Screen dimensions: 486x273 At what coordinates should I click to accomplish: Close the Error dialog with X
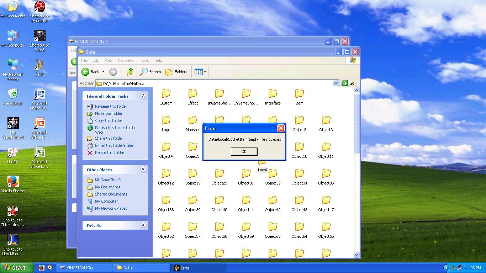pos(281,128)
